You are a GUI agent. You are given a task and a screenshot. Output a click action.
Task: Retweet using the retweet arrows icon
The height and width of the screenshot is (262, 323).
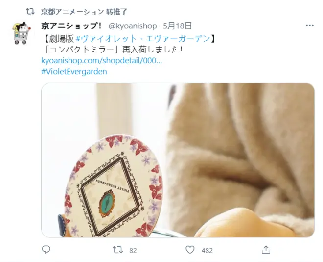[118, 250]
